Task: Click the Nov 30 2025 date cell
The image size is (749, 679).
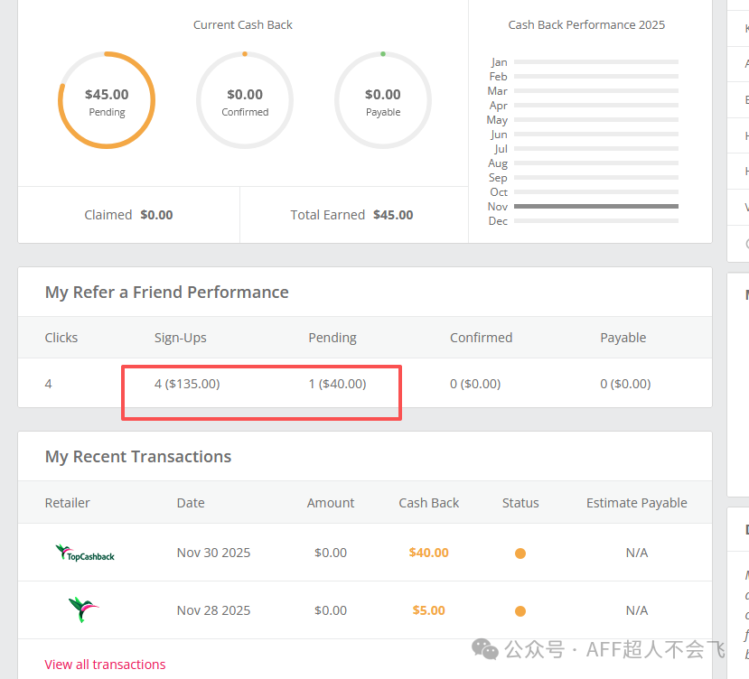Action: click(x=213, y=553)
